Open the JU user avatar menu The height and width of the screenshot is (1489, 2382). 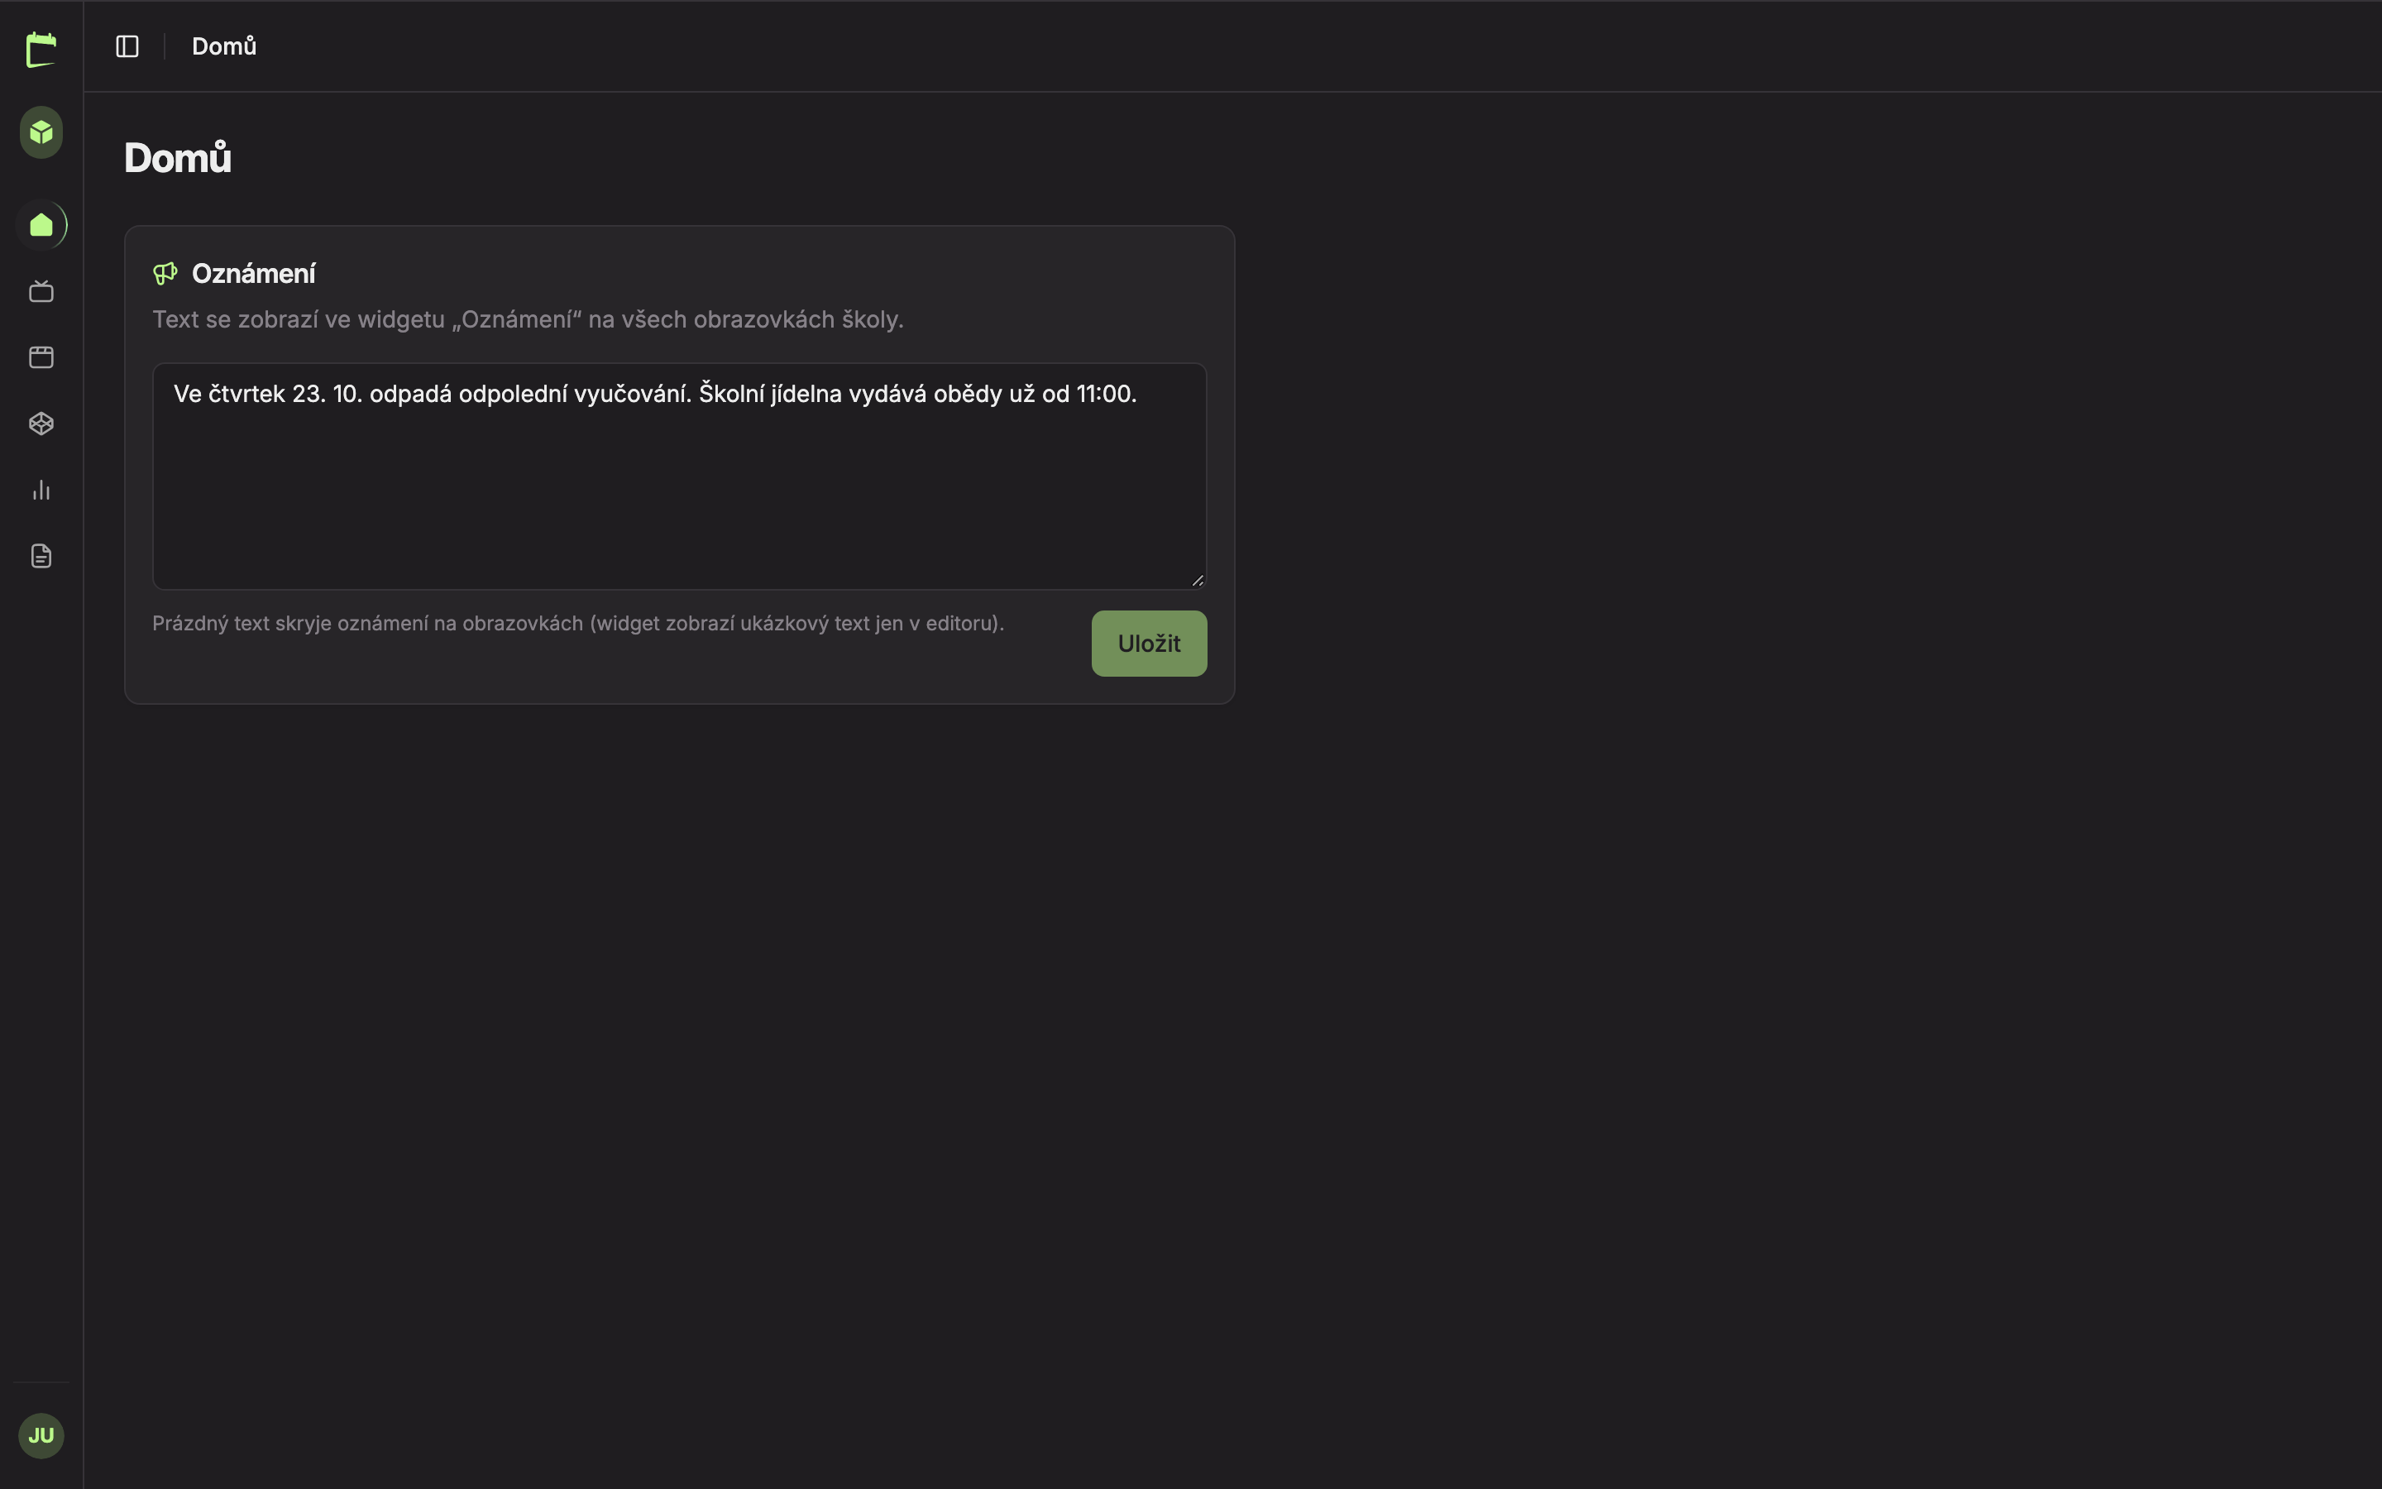coord(41,1435)
